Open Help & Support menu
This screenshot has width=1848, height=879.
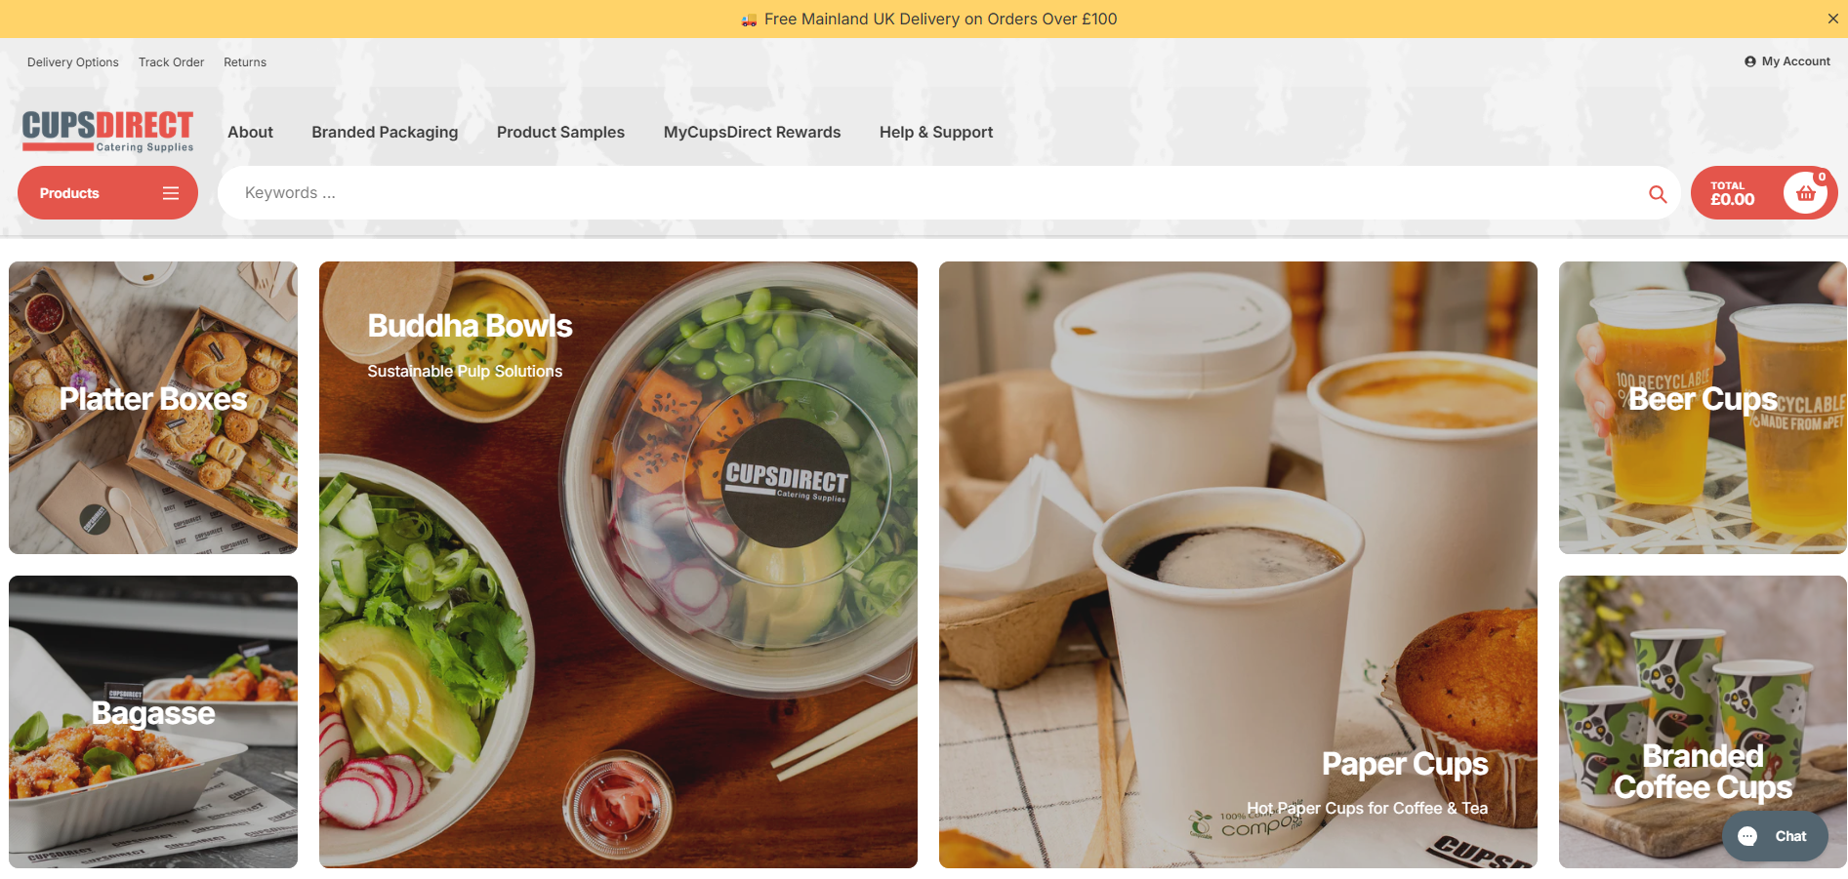pos(936,132)
